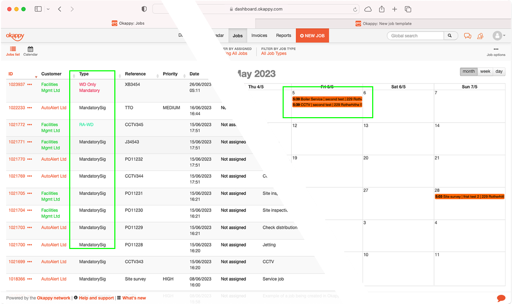Open actions menu for job 1021770
The height and width of the screenshot is (304, 512).
pos(30,159)
